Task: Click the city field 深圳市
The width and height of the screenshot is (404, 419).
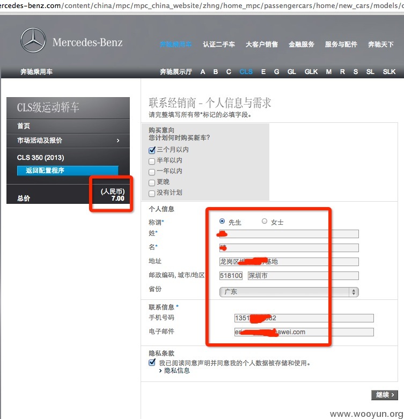Action: (x=303, y=276)
